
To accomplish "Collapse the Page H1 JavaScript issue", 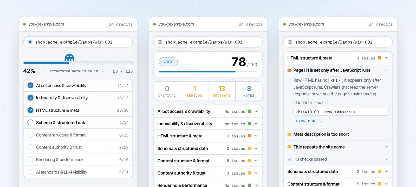I will click(x=386, y=70).
